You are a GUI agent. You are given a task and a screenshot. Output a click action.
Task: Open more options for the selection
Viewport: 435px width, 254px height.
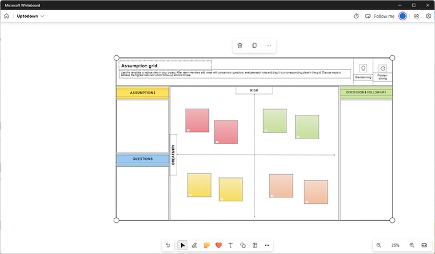(269, 46)
